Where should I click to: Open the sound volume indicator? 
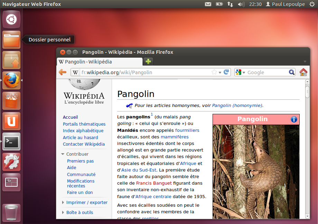(x=241, y=4)
